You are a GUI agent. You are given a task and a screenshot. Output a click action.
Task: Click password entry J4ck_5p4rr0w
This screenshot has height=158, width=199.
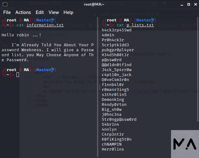(117, 70)
